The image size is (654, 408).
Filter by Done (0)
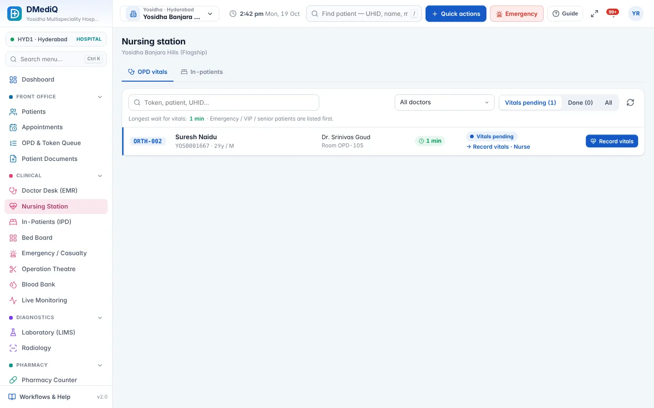580,102
